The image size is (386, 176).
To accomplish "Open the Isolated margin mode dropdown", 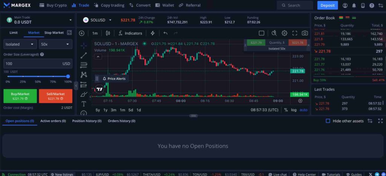I will (x=20, y=44).
